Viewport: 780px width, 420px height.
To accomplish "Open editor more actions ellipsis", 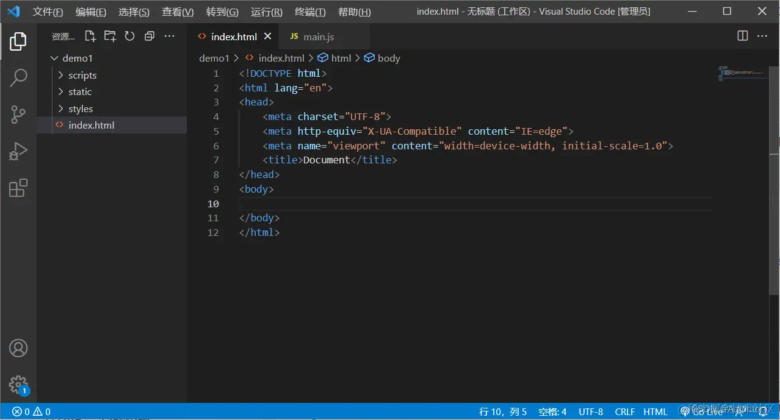I will point(762,36).
